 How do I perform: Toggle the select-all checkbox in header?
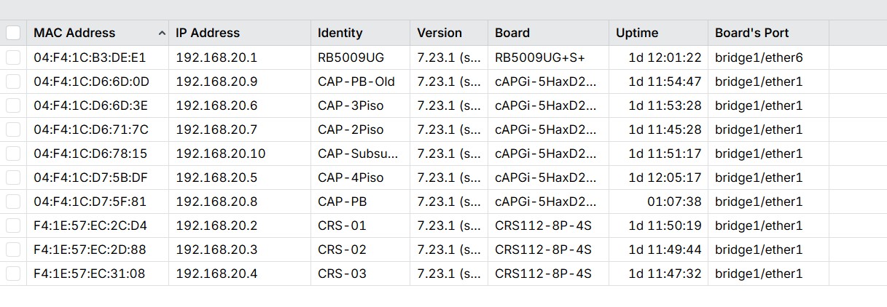(x=13, y=33)
